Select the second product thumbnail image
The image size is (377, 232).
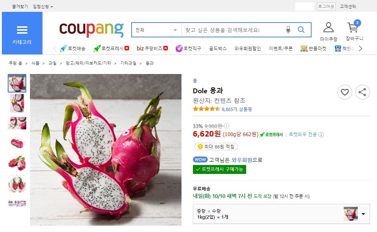17,103
